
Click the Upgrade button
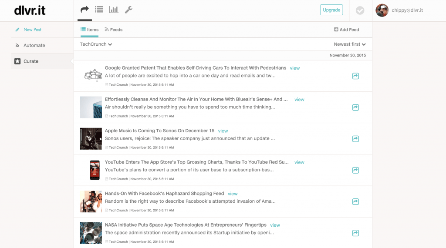click(331, 10)
